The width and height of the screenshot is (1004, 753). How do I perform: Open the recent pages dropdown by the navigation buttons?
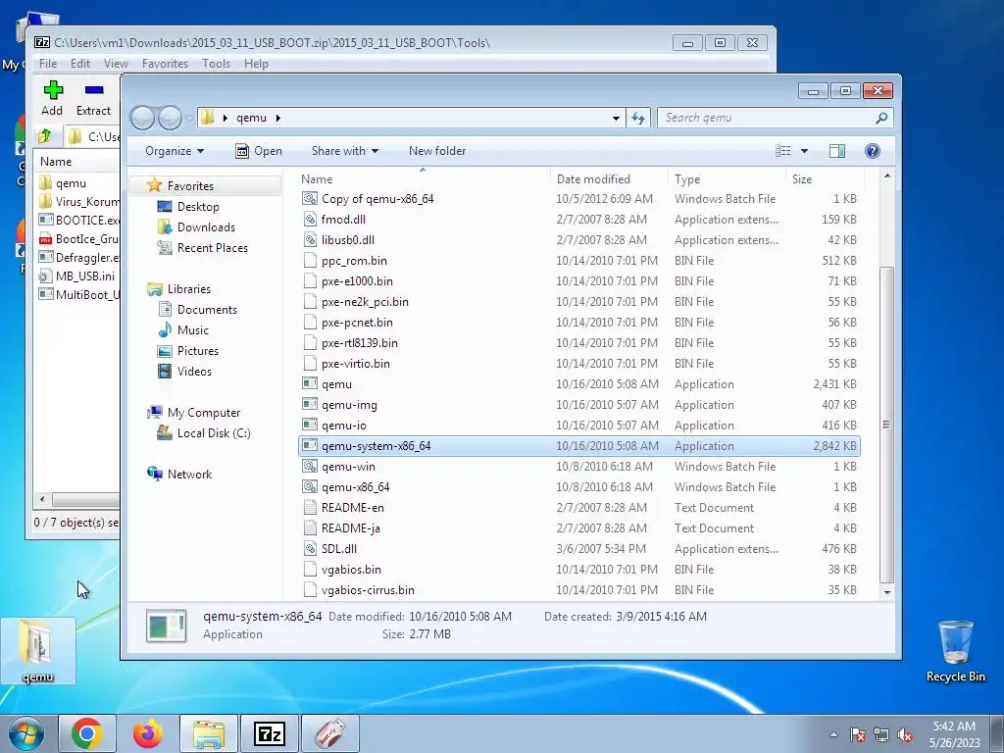[x=189, y=119]
